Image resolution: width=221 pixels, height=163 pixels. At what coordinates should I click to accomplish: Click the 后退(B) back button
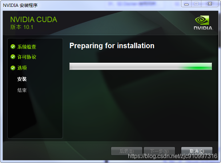pyautogui.click(x=126, y=151)
